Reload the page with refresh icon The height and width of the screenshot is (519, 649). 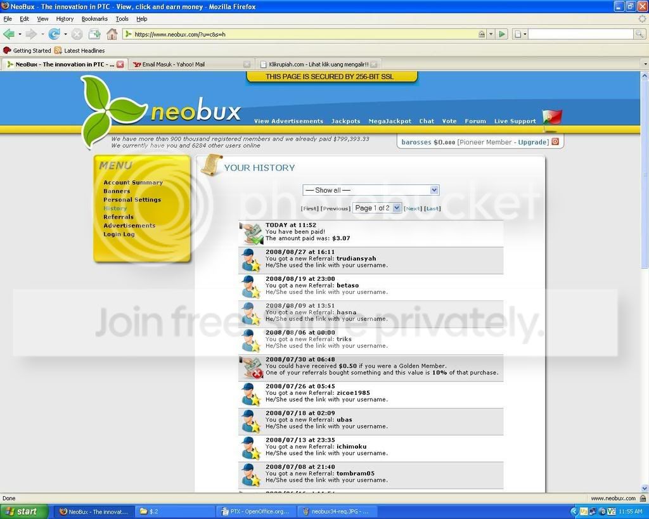click(54, 34)
